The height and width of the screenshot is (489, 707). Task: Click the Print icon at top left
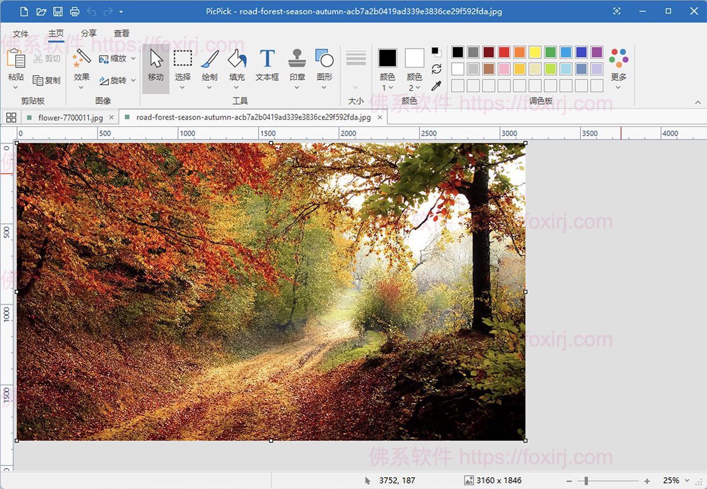(x=75, y=11)
